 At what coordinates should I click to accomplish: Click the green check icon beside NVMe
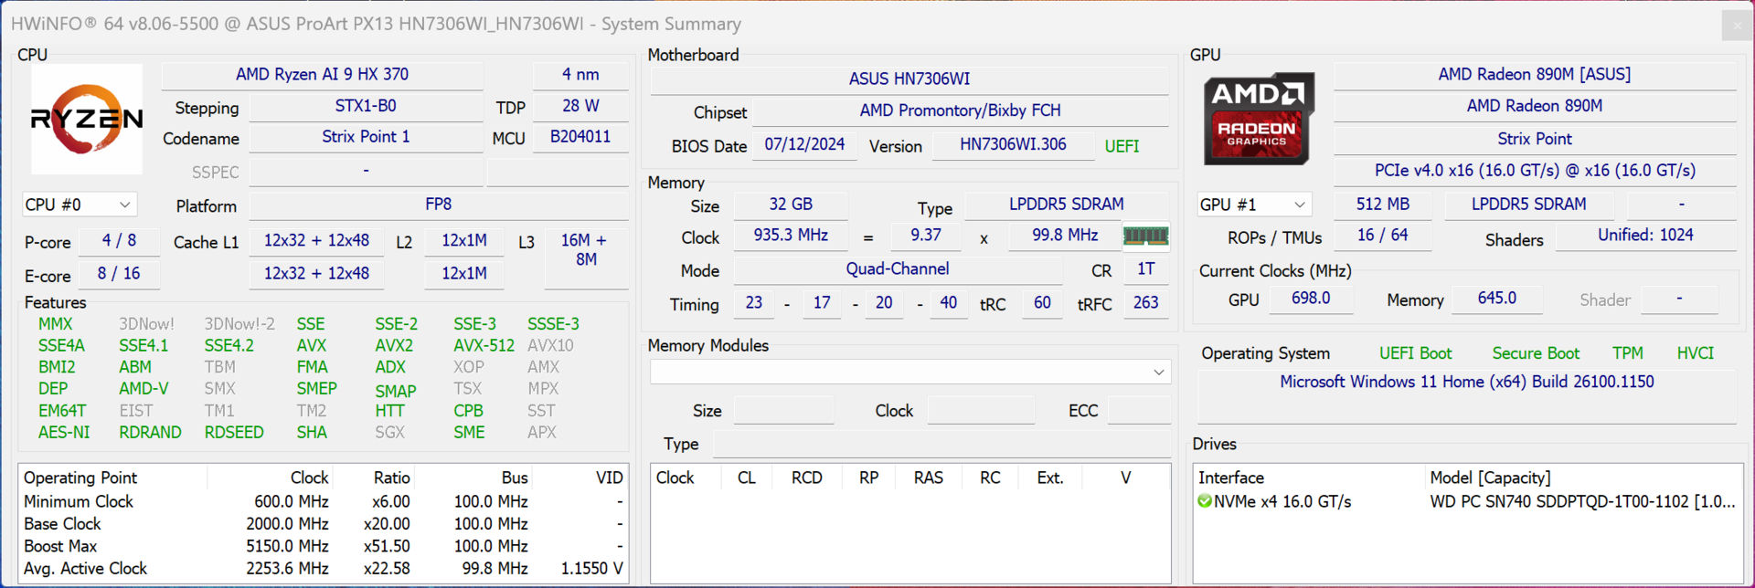(x=1205, y=501)
